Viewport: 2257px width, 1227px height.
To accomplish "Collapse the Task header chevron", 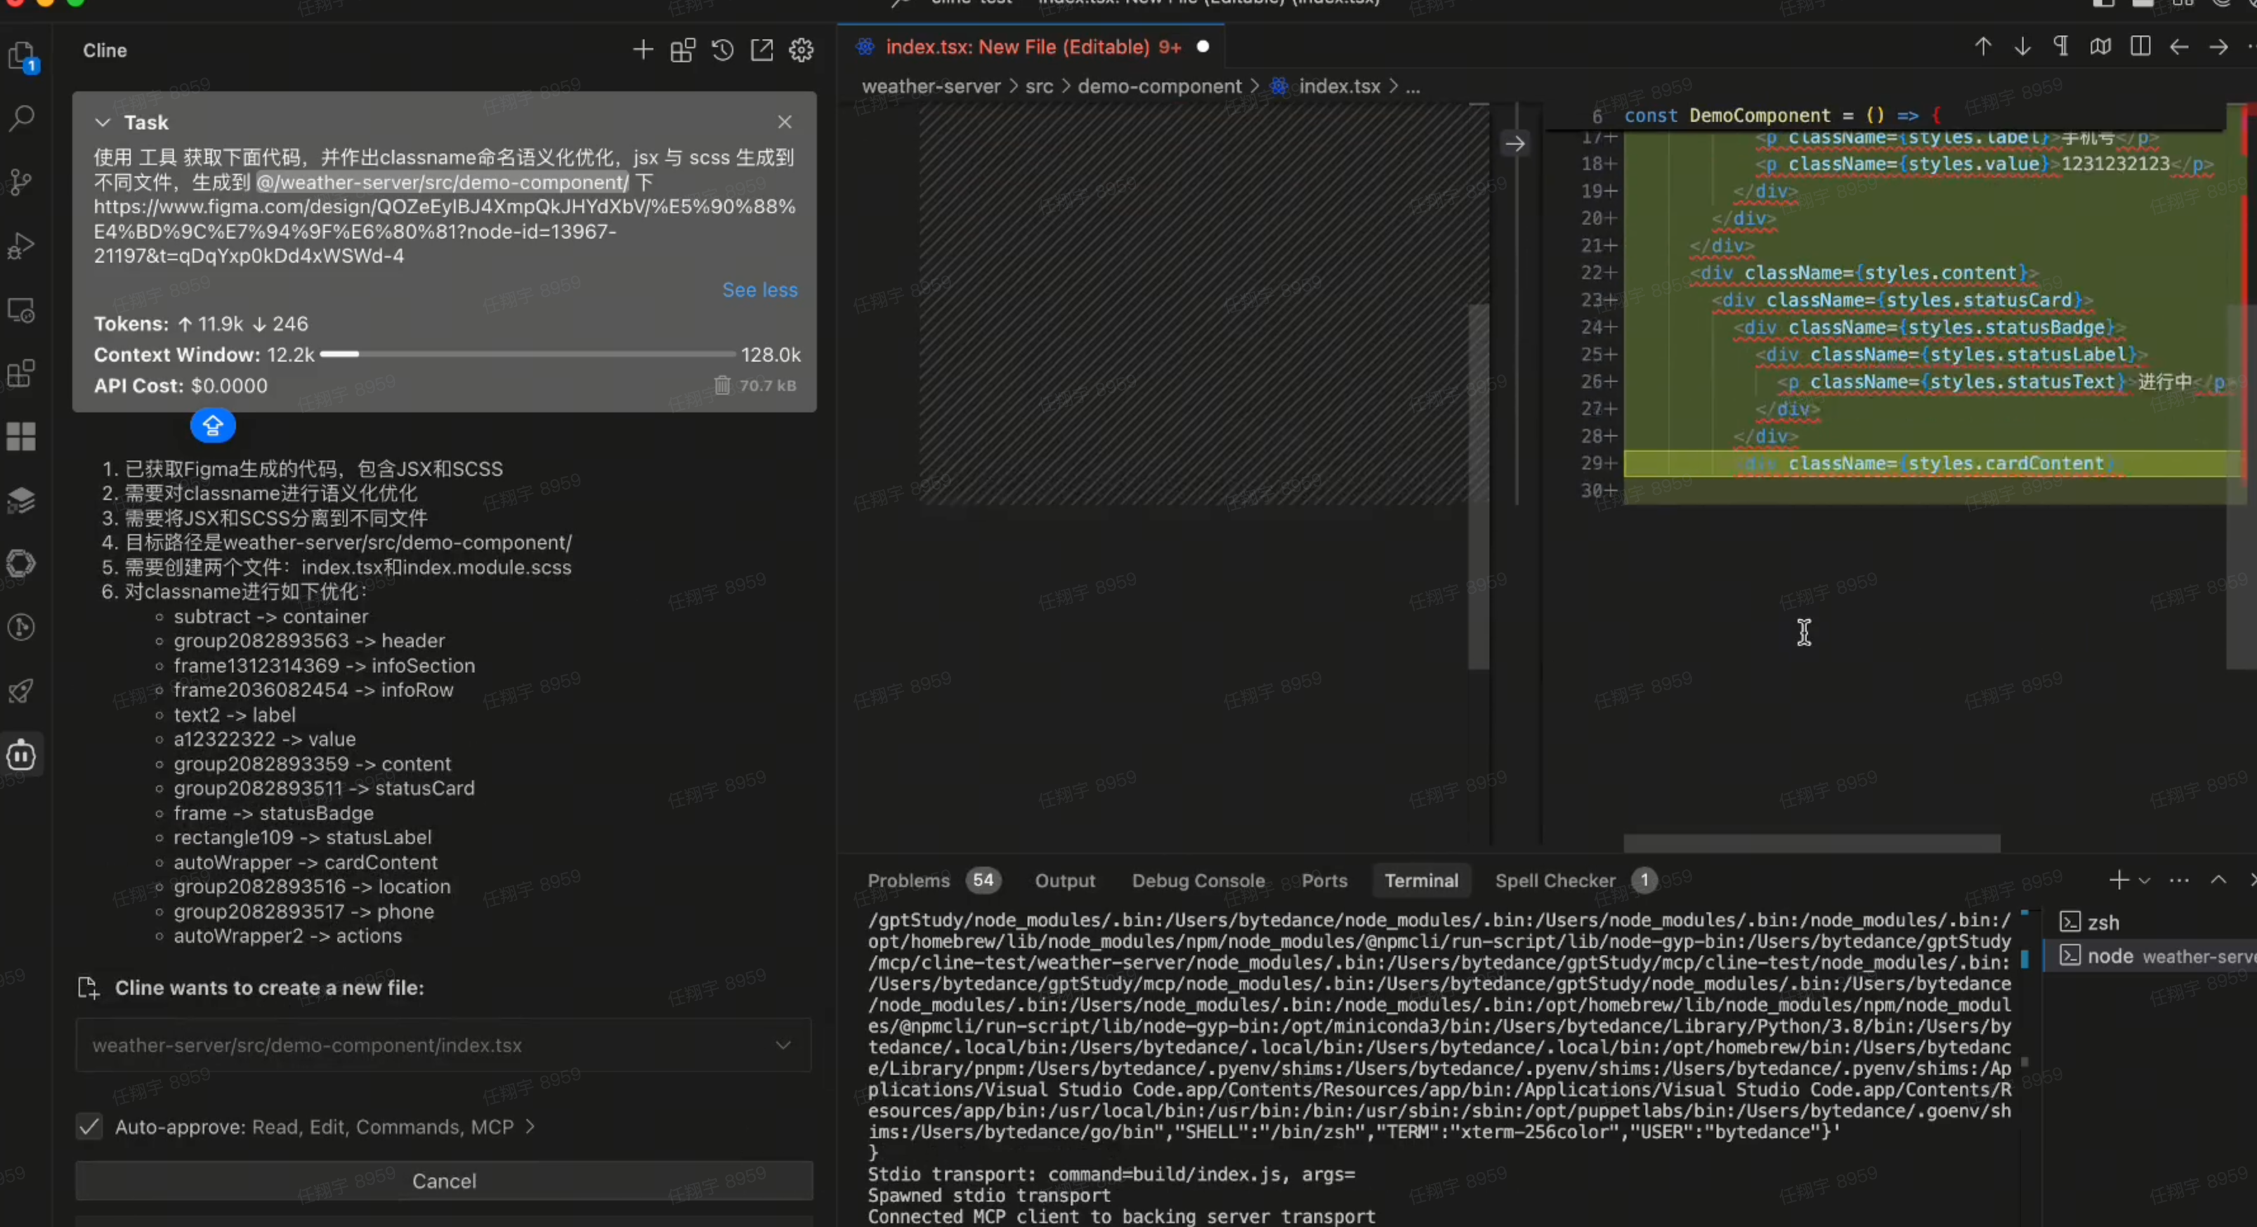I will (x=103, y=122).
